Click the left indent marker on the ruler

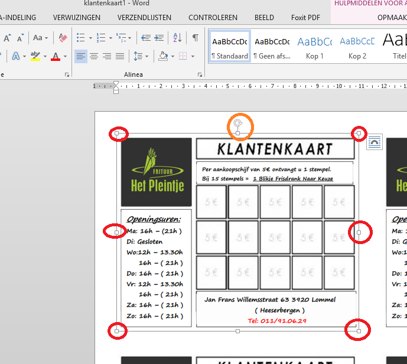click(x=116, y=92)
